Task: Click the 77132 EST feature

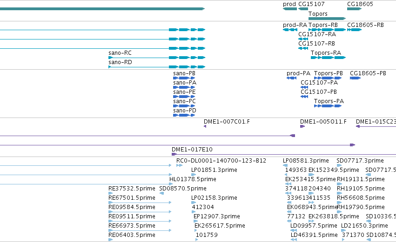Action: [x=289, y=221]
